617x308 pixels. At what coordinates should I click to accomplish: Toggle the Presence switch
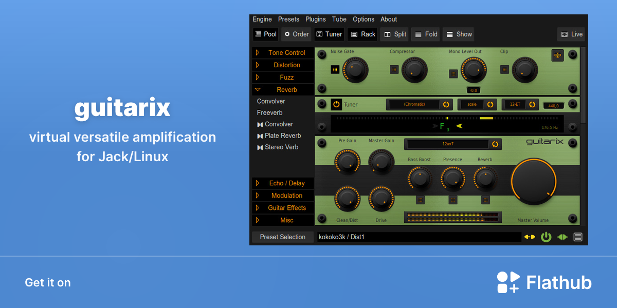[452, 200]
